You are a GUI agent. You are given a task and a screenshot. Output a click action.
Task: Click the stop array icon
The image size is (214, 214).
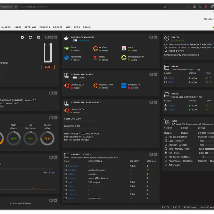click(22, 37)
